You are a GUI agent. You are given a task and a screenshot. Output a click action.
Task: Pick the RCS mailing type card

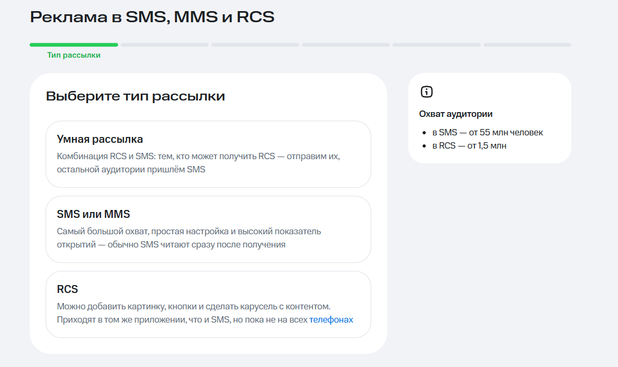[x=208, y=305]
